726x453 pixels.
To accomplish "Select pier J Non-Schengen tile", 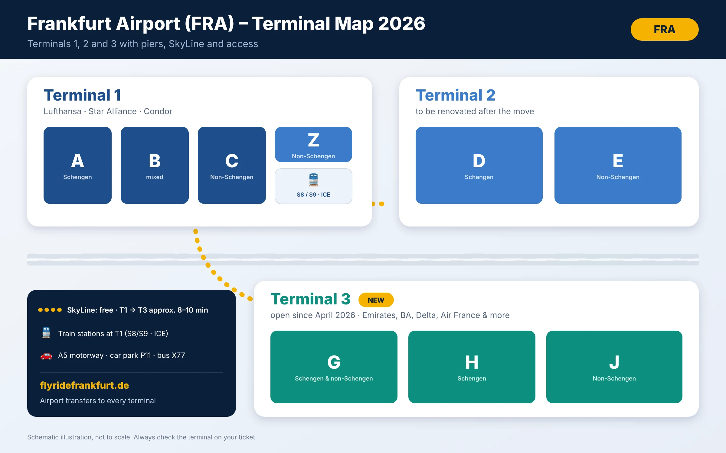I will point(614,367).
